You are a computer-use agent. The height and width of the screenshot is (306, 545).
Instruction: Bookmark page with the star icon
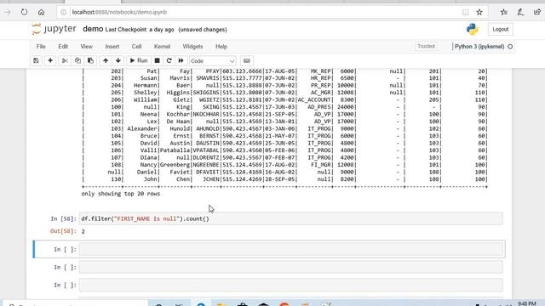coord(479,12)
